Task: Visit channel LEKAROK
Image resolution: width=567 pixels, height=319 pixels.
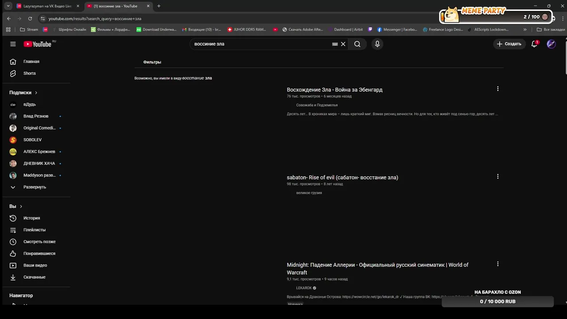Action: 304,288
